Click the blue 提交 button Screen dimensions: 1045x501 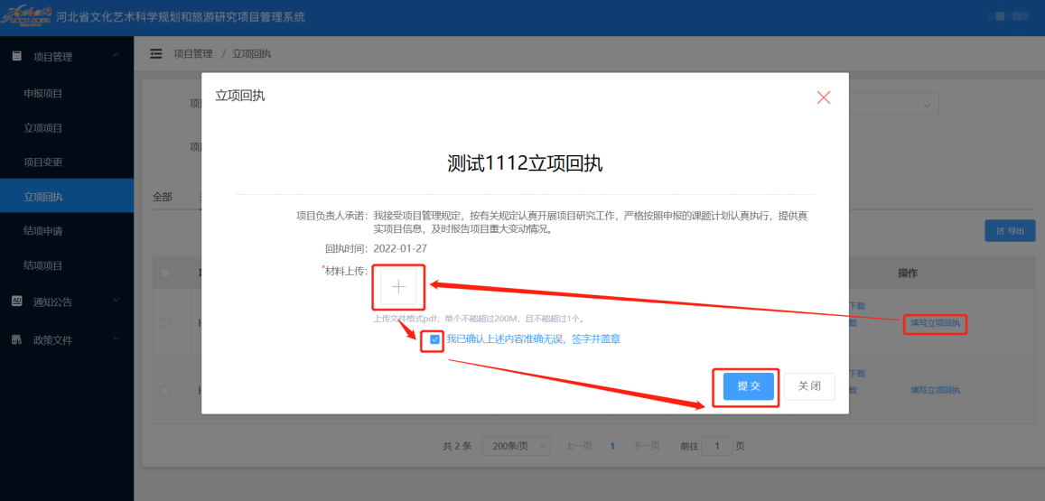tap(748, 386)
